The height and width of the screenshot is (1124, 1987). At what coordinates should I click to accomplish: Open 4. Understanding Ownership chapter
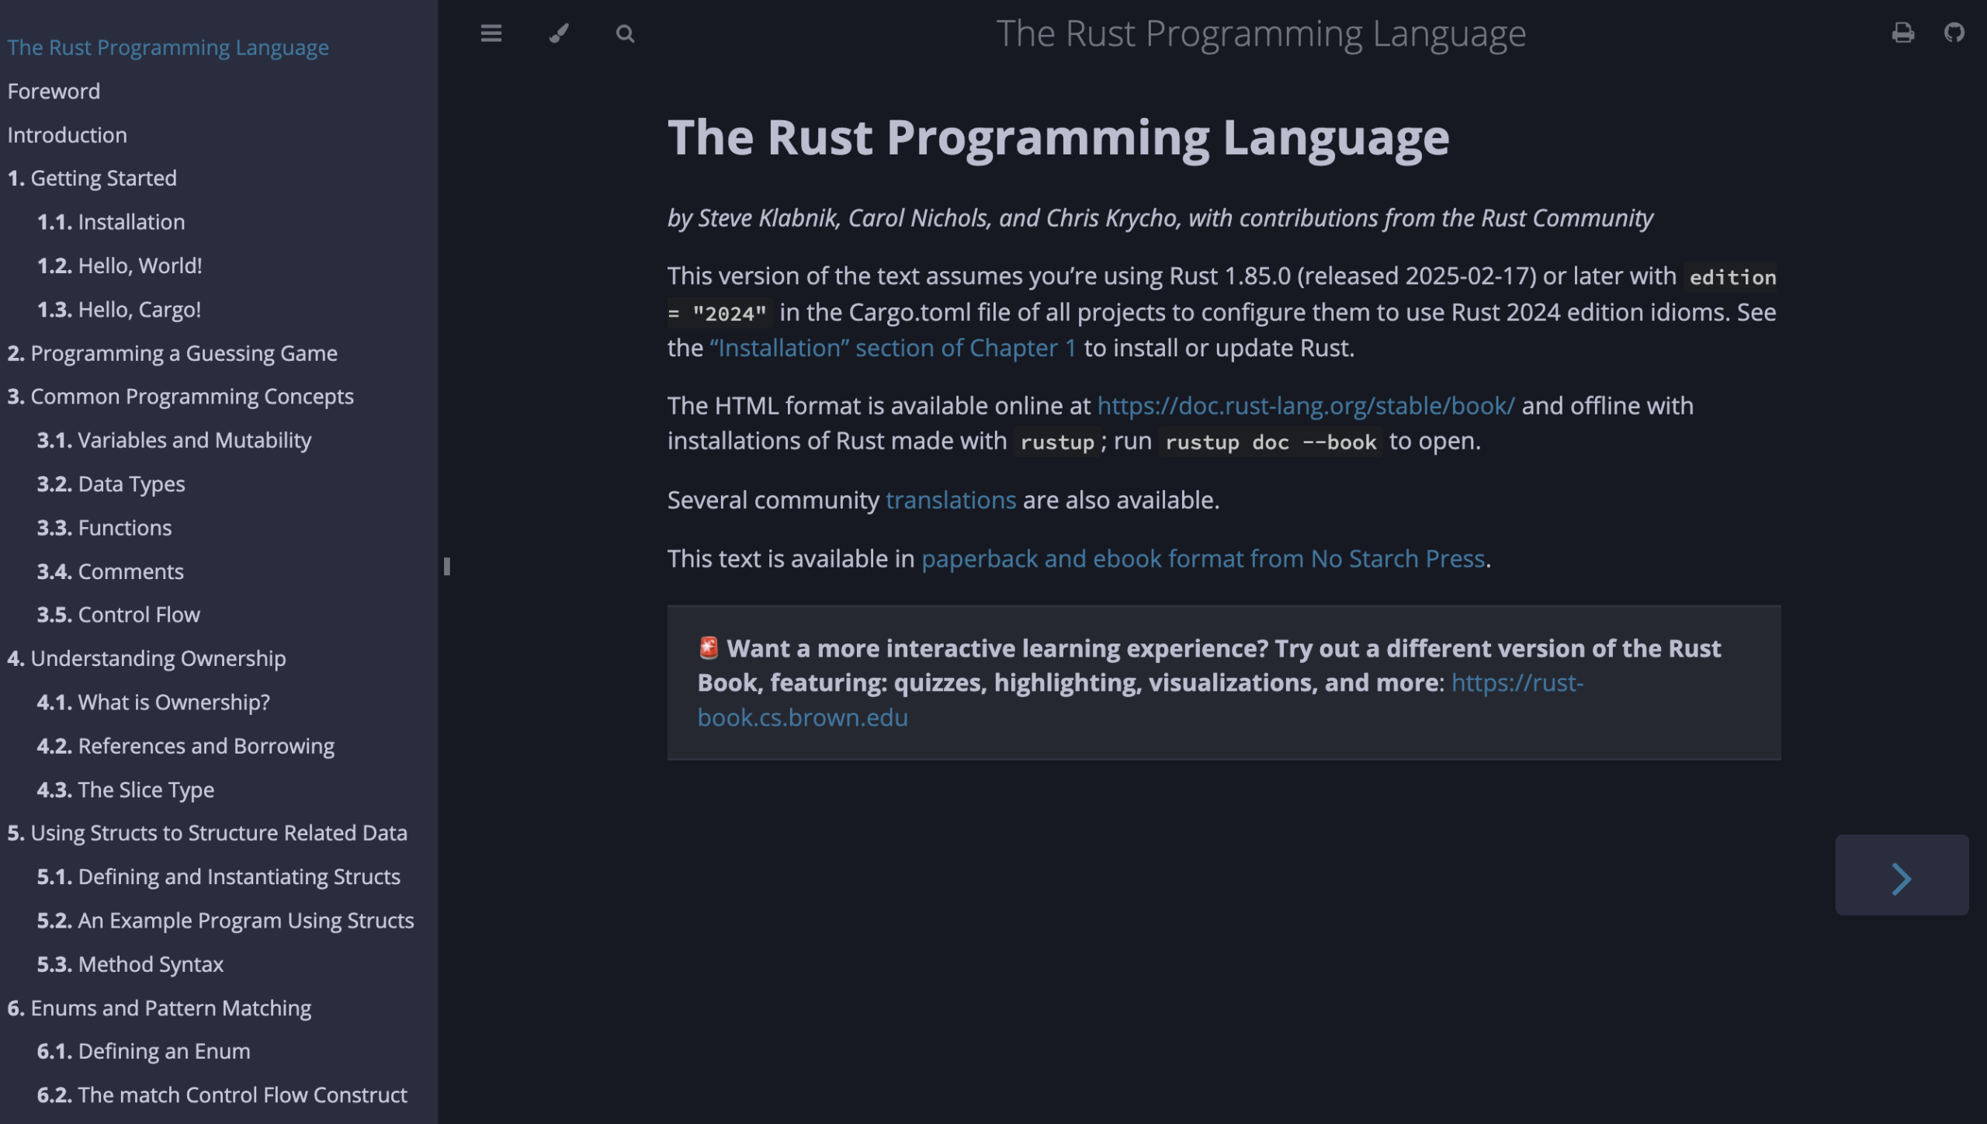(x=147, y=658)
